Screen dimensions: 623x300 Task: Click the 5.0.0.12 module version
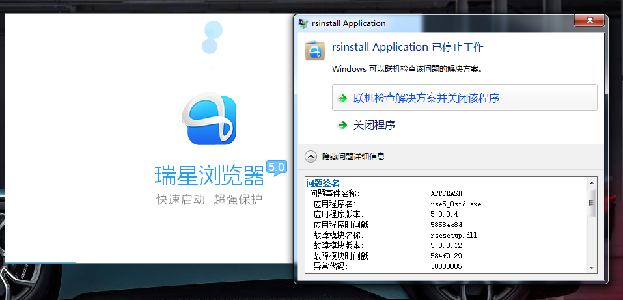pyautogui.click(x=446, y=245)
